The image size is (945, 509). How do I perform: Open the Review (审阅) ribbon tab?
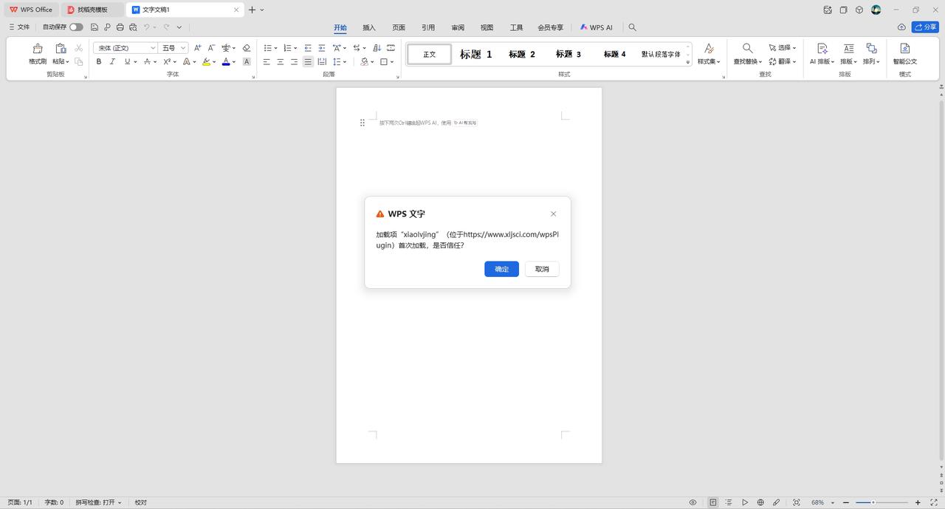(x=458, y=27)
